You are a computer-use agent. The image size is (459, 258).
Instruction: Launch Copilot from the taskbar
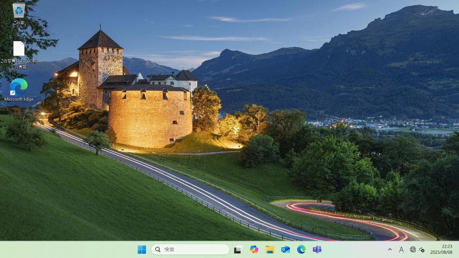254,249
